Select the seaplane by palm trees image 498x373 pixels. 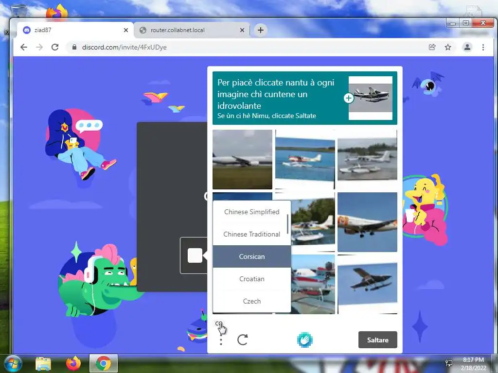[313, 222]
